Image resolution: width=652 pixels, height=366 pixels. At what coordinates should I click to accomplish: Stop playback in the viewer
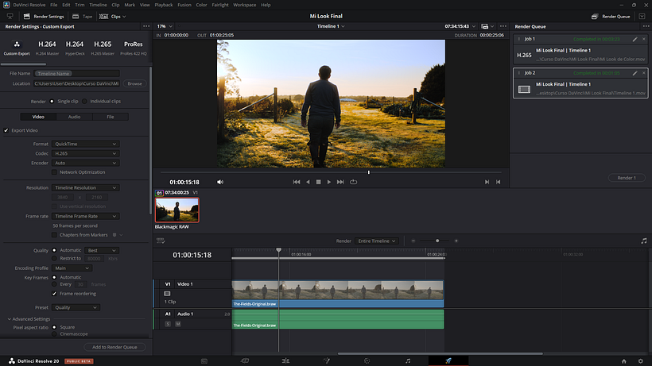319,182
